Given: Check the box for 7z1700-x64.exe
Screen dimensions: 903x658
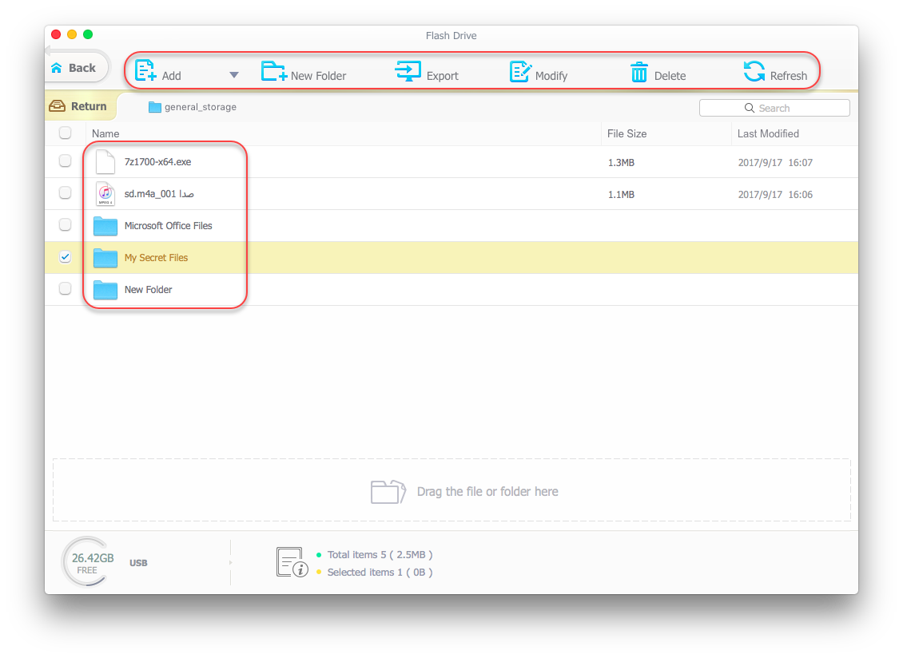Looking at the screenshot, I should coord(65,161).
